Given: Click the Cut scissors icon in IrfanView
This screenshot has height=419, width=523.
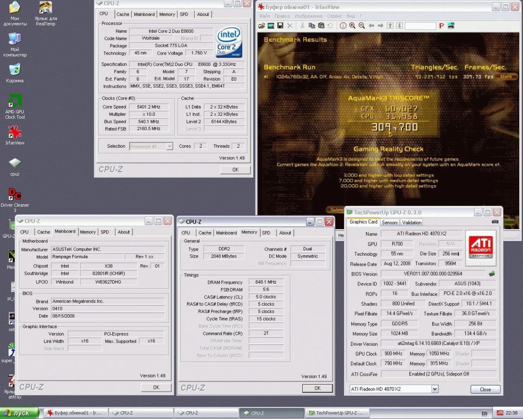Looking at the screenshot, I should coord(302,26).
